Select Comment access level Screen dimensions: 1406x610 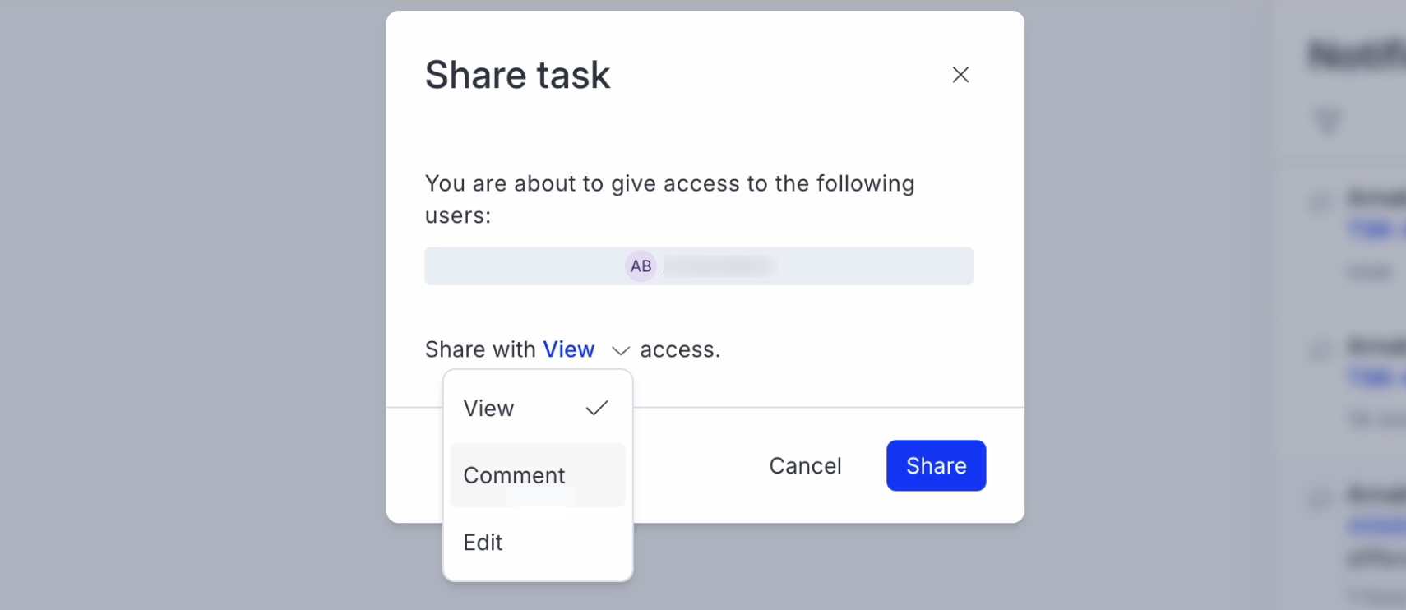514,475
